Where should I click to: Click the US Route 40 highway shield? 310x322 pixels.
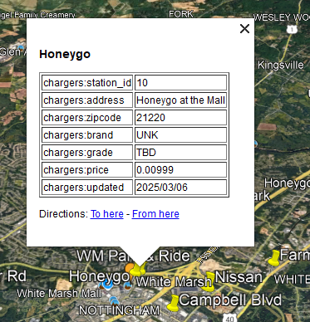229,318
